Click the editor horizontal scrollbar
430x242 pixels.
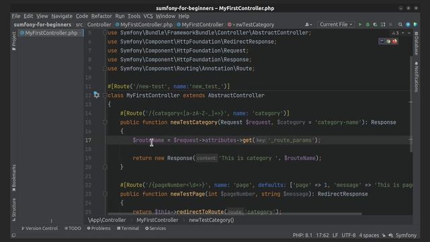click(234, 214)
